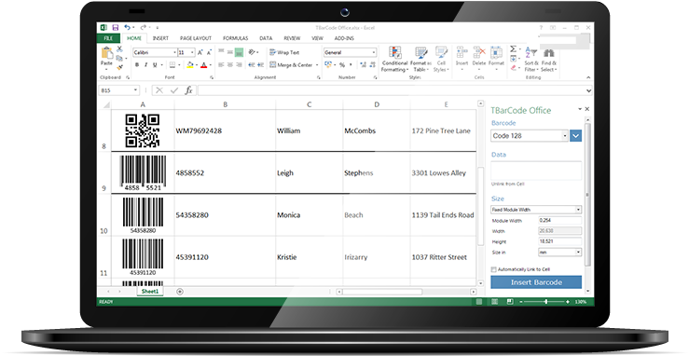The width and height of the screenshot is (689, 356).
Task: Click the formula bar Enter checkmark icon
Action: click(174, 90)
